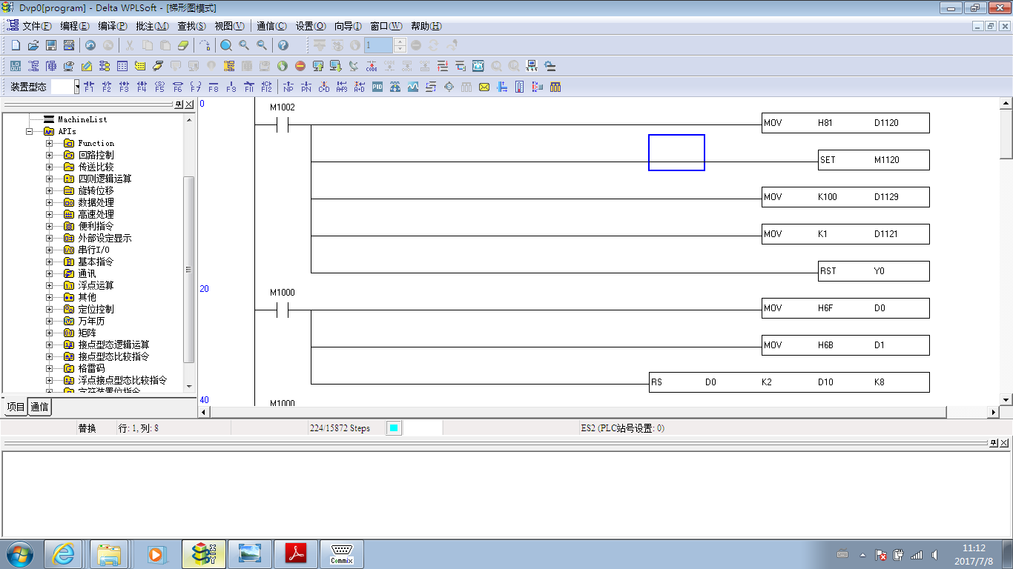Image resolution: width=1013 pixels, height=569 pixels.
Task: Click the Help question mark icon
Action: pyautogui.click(x=283, y=45)
